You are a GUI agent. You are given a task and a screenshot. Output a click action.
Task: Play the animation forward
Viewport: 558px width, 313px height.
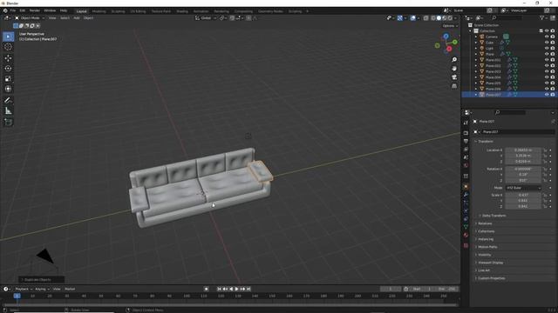pos(236,289)
